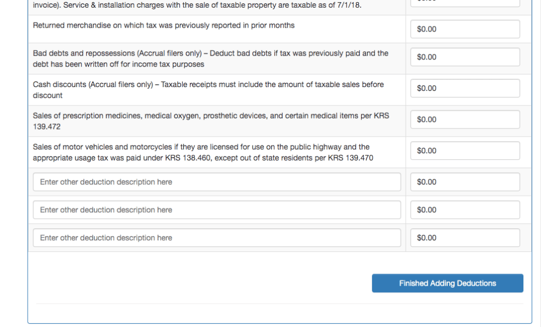The height and width of the screenshot is (327, 541).
Task: Click the Returned merchandise amount field
Action: 465,29
